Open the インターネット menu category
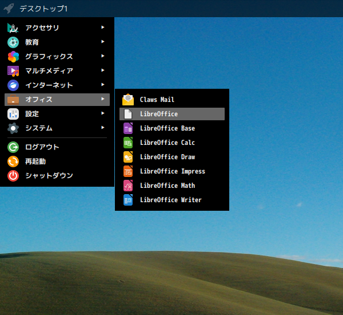The image size is (343, 315). [x=49, y=85]
